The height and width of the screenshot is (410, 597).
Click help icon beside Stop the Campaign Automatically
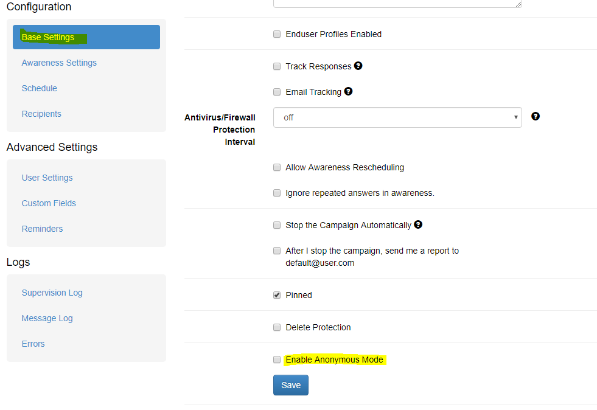point(418,224)
